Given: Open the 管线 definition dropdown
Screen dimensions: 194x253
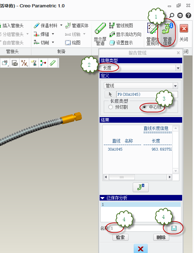Looking at the screenshot, I should [x=175, y=86].
